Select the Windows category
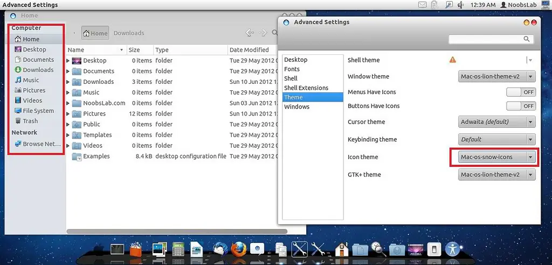The height and width of the screenshot is (265, 552). [x=313, y=107]
